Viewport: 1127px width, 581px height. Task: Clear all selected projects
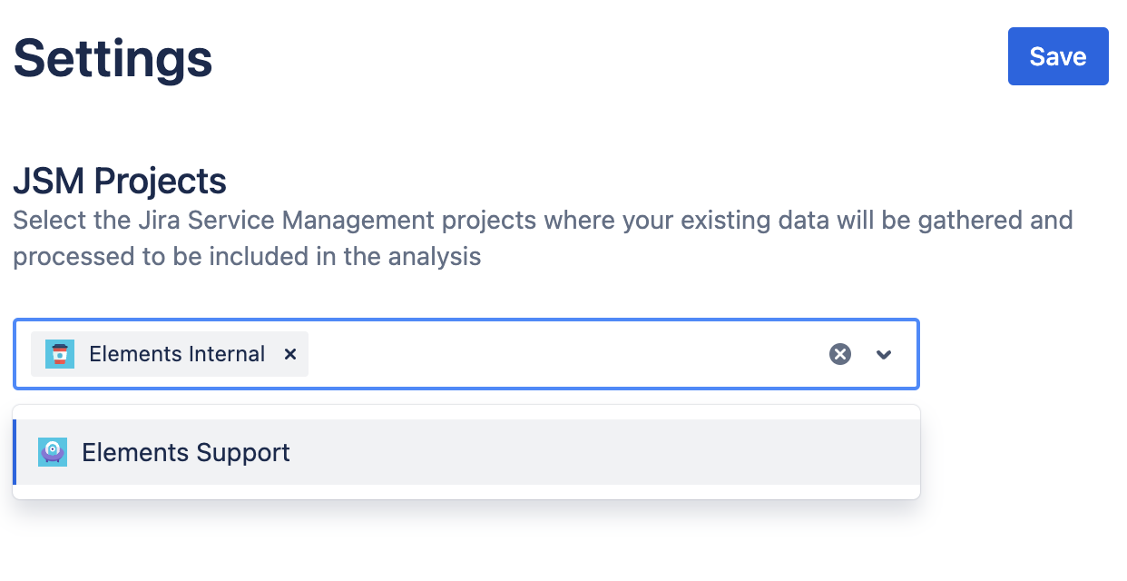pos(840,354)
